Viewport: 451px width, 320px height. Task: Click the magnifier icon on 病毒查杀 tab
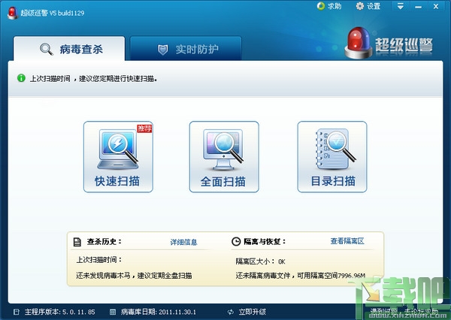coord(47,49)
